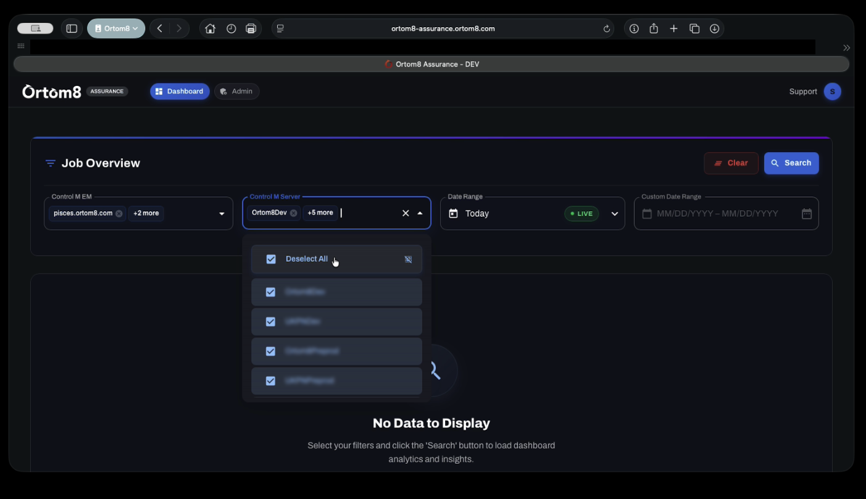
Task: Open the Ortom8 profile dropdown in the toolbar
Action: [x=116, y=28]
